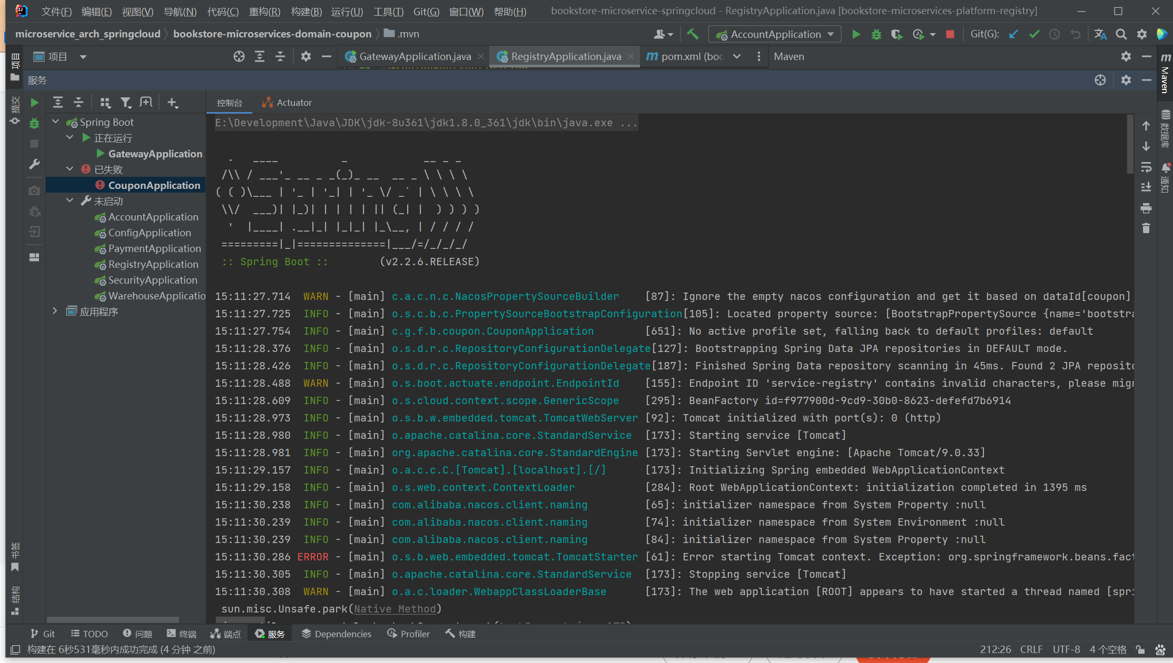1173x663 pixels.
Task: Click the Debug bug icon in toolbar
Action: [x=876, y=34]
